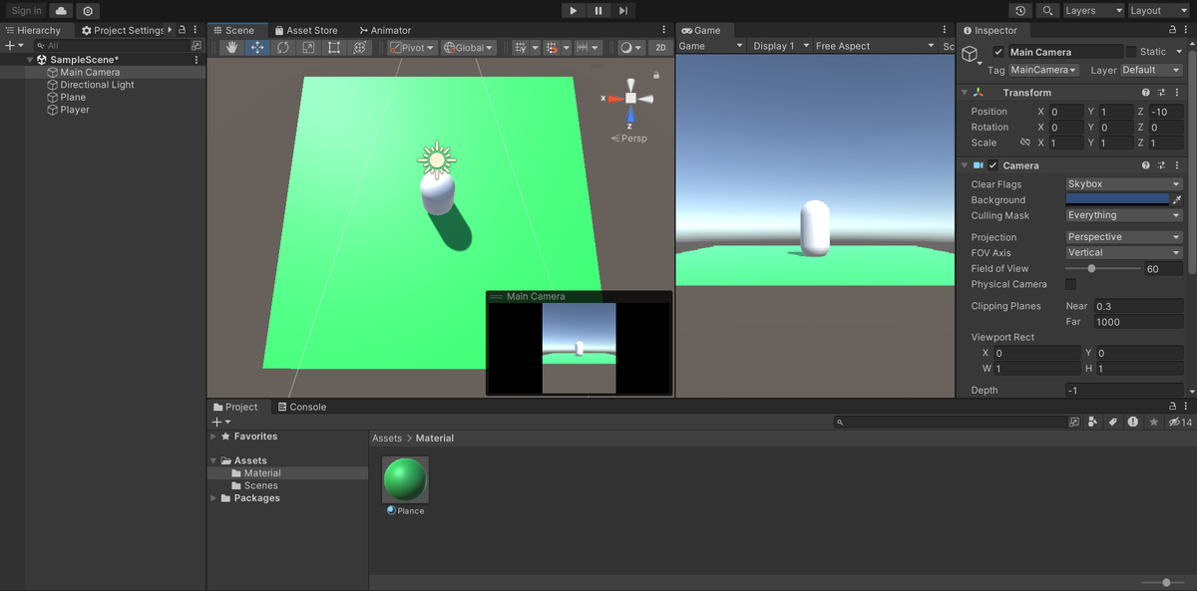Open the Pivot handle position dropdown
The height and width of the screenshot is (591, 1197).
point(413,48)
